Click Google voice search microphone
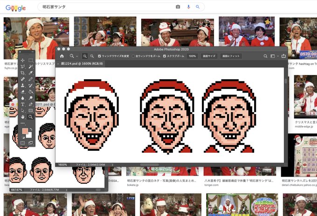This screenshot has width=317, height=216. (x=188, y=7)
